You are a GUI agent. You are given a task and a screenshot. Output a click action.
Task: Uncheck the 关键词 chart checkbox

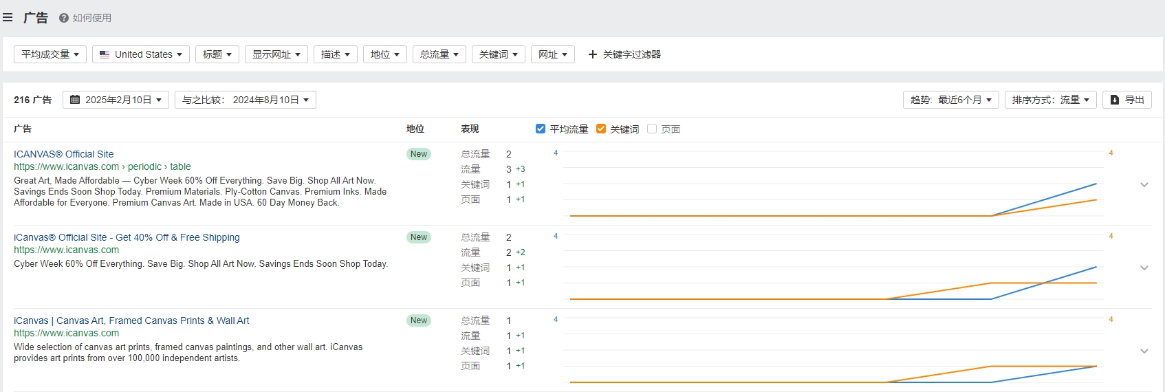tap(601, 129)
